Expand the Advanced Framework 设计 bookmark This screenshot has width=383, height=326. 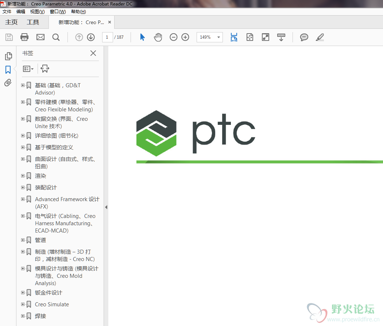[23, 199]
